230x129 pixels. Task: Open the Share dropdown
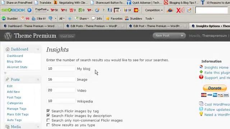(x=82, y=19)
